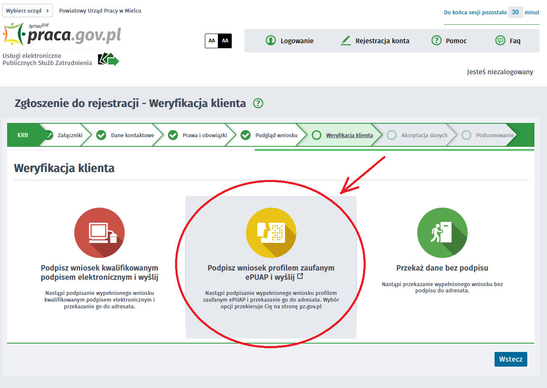Click the Powiatowy Urząd Pracy w Mielcu text
The width and height of the screenshot is (547, 388).
tap(100, 10)
